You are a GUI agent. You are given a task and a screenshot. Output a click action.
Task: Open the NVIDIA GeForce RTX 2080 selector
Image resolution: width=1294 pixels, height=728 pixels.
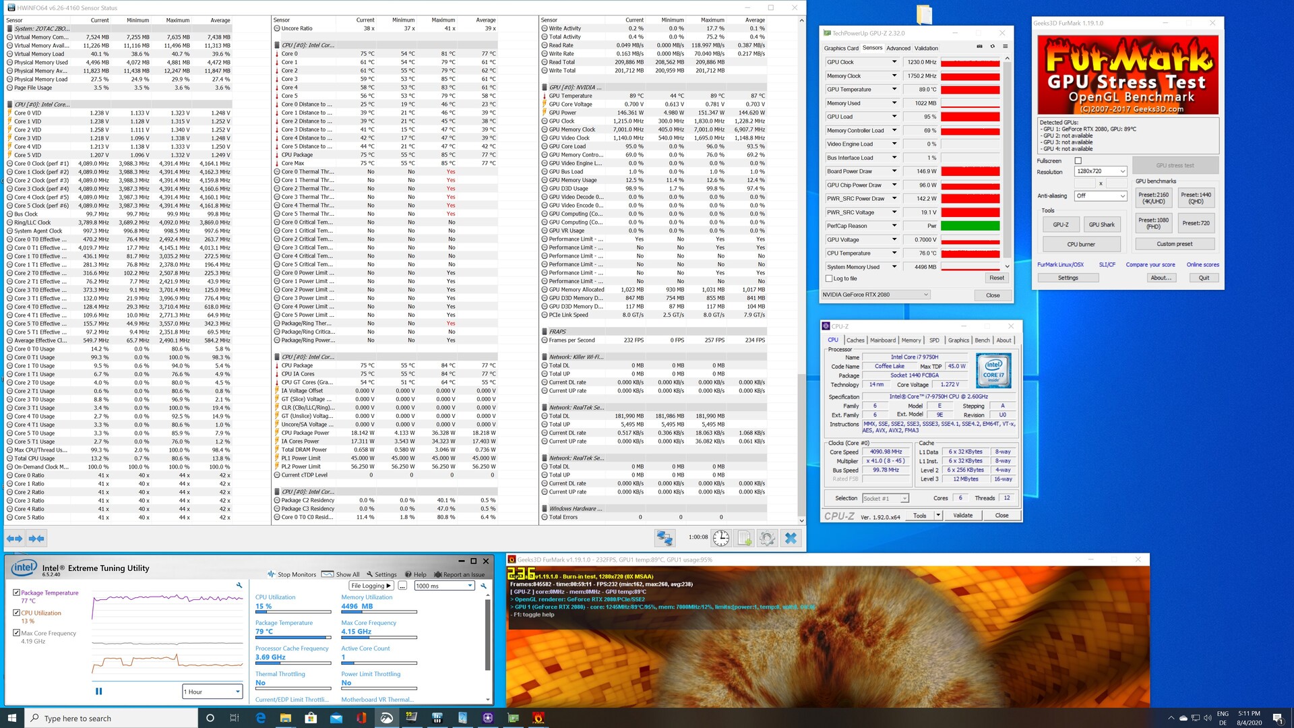tap(875, 295)
